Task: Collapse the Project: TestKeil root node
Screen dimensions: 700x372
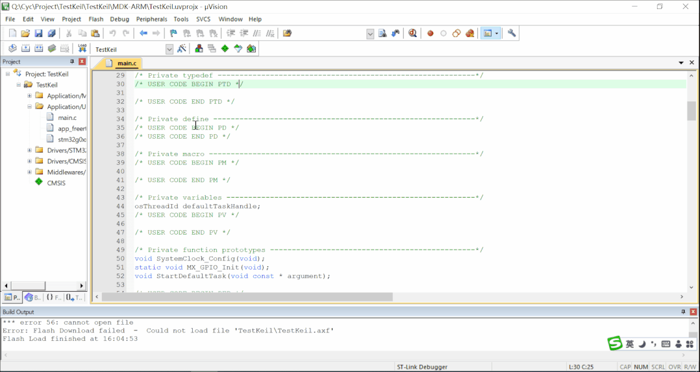Action: click(x=8, y=74)
